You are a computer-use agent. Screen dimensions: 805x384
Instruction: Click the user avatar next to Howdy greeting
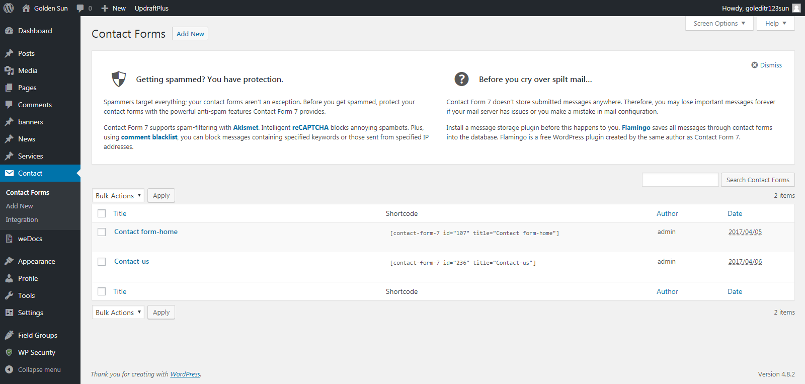point(796,8)
